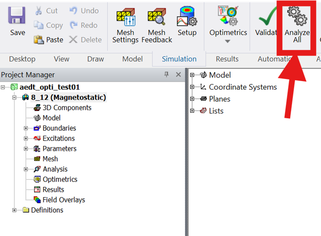Collapse the aedt_opti_test01 project node

(2, 87)
